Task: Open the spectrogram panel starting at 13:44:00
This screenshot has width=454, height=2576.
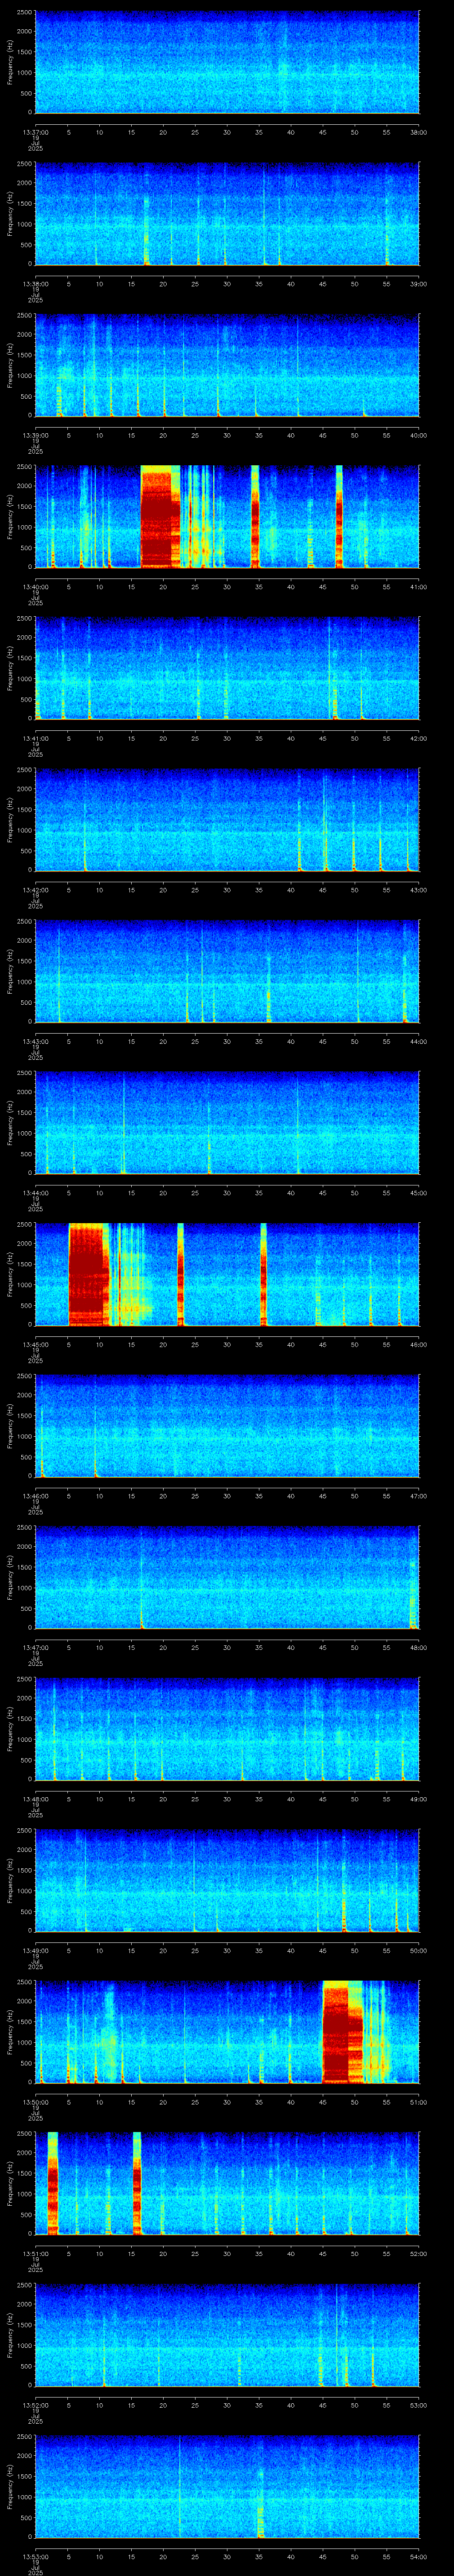Action: (x=227, y=1123)
